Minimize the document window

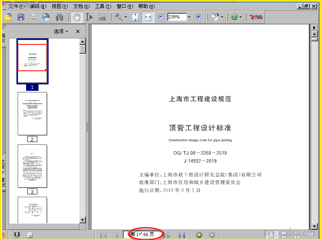tap(300, 6)
